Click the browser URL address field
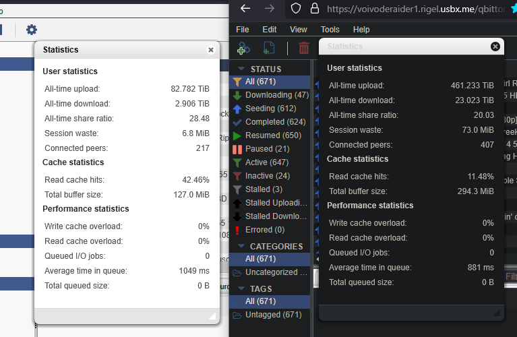 tap(415, 9)
